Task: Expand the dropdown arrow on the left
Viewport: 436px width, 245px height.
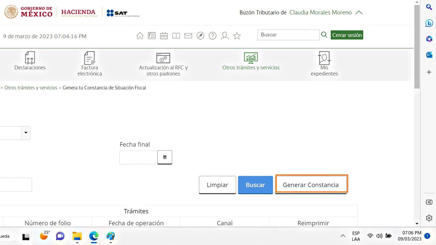Action: pos(26,133)
